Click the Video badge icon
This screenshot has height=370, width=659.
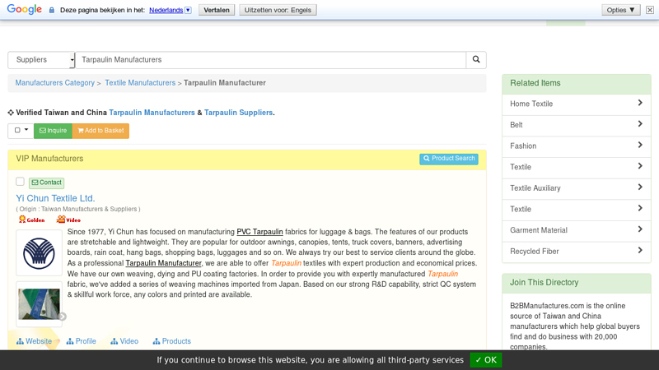click(x=68, y=220)
